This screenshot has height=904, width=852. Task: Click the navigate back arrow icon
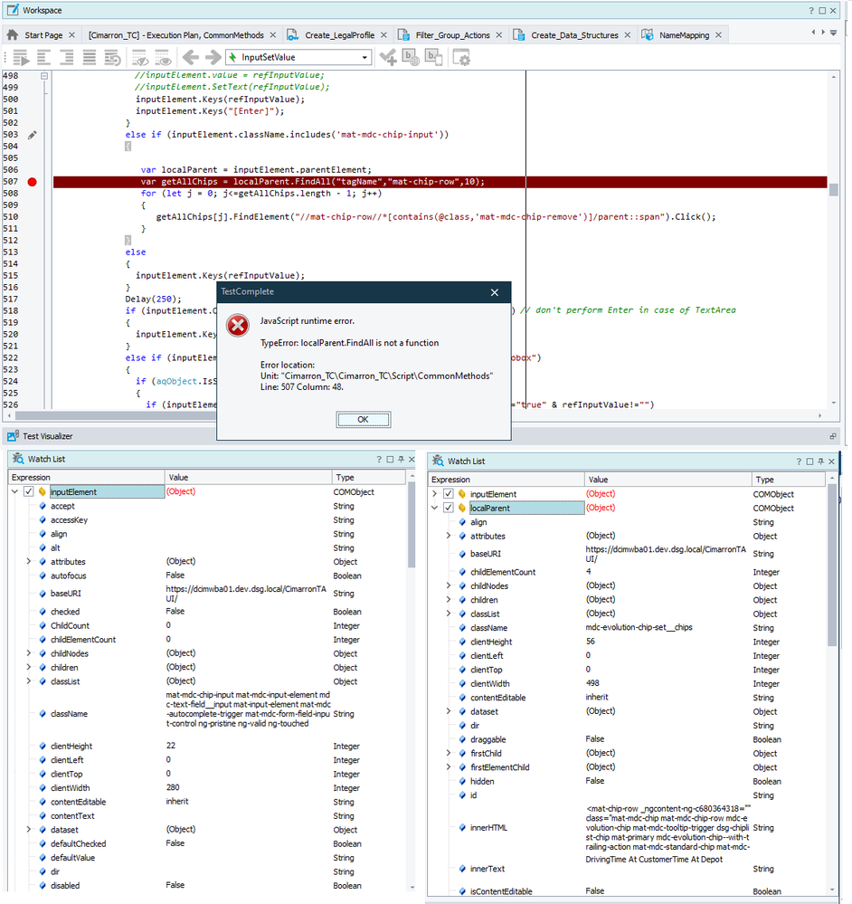tap(191, 58)
